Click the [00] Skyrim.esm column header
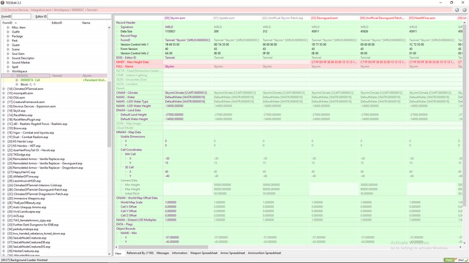469x263 pixels. (x=188, y=18)
